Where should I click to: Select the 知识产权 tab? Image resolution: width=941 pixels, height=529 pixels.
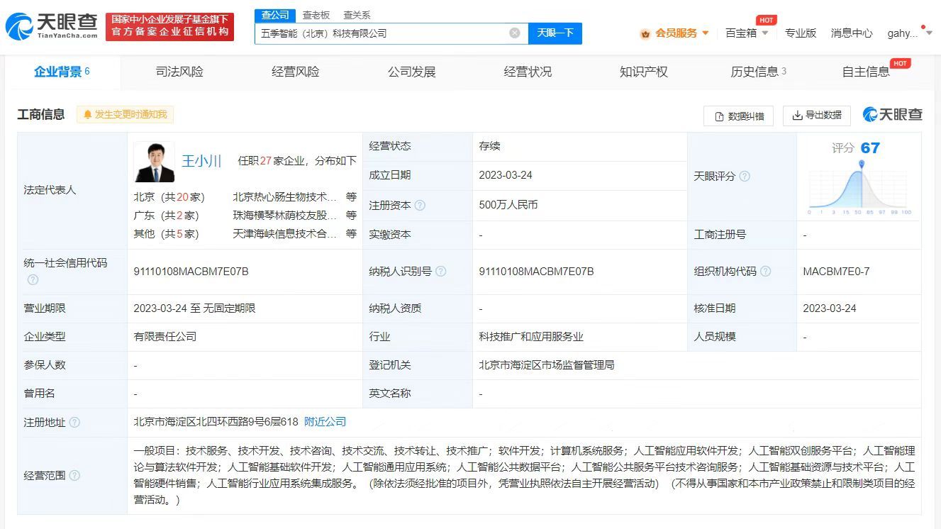[644, 72]
